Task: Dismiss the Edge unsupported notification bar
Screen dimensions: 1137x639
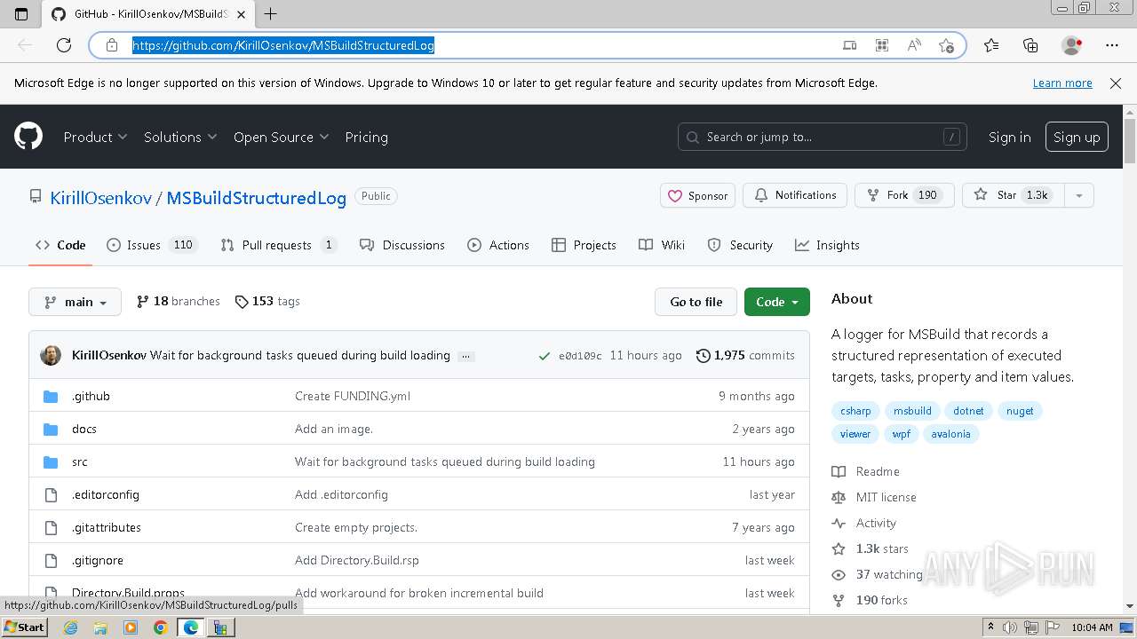Action: [x=1116, y=83]
